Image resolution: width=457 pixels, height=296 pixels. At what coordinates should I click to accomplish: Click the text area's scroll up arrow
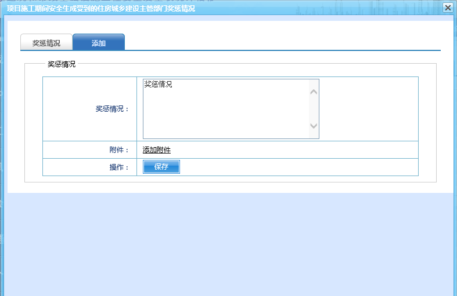pos(314,92)
